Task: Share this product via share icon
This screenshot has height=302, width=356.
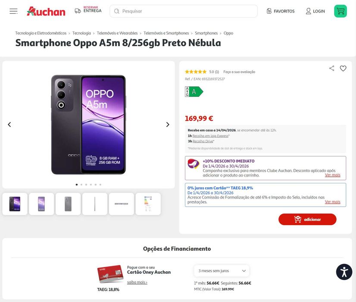Action: tap(331, 68)
